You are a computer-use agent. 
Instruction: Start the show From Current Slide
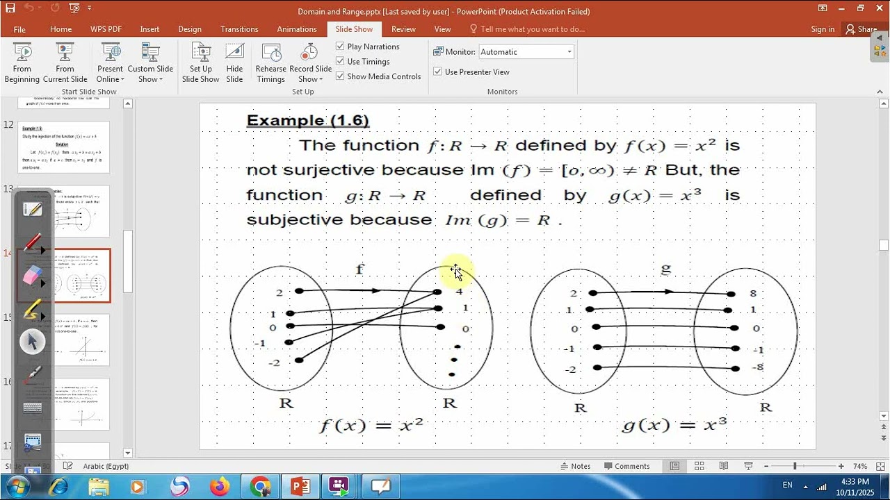coord(65,62)
